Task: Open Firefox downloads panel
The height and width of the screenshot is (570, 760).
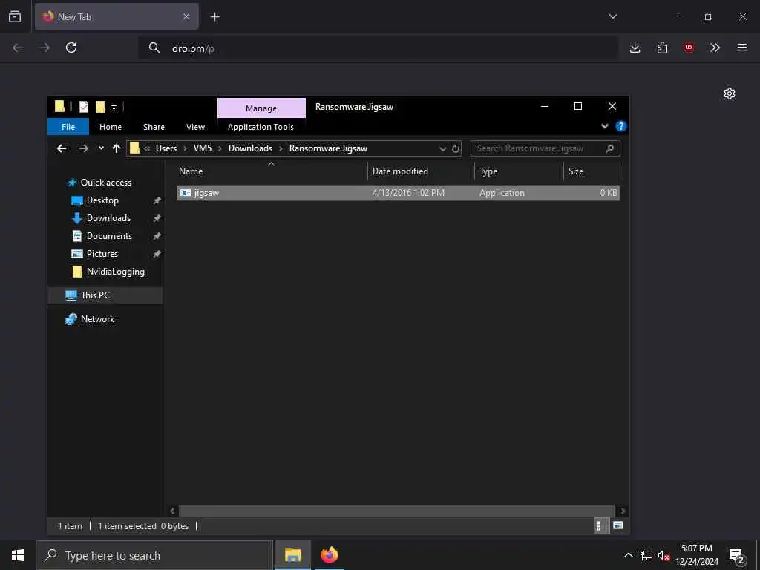Action: [635, 47]
